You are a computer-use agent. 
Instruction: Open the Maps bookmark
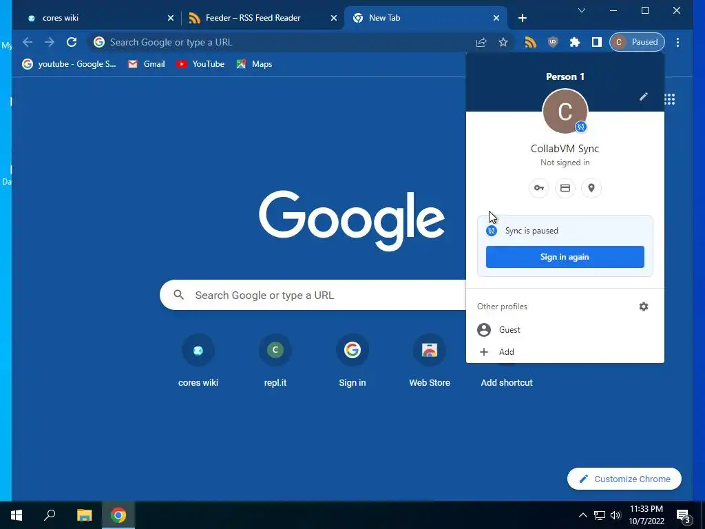pos(255,64)
